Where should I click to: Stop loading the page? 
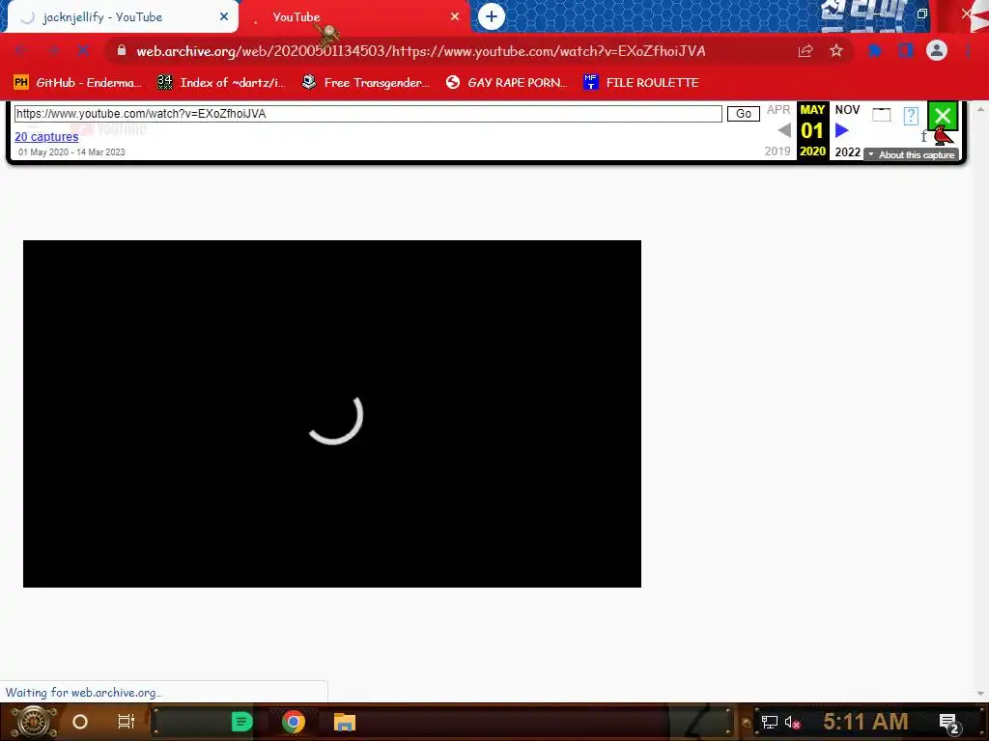coord(83,51)
